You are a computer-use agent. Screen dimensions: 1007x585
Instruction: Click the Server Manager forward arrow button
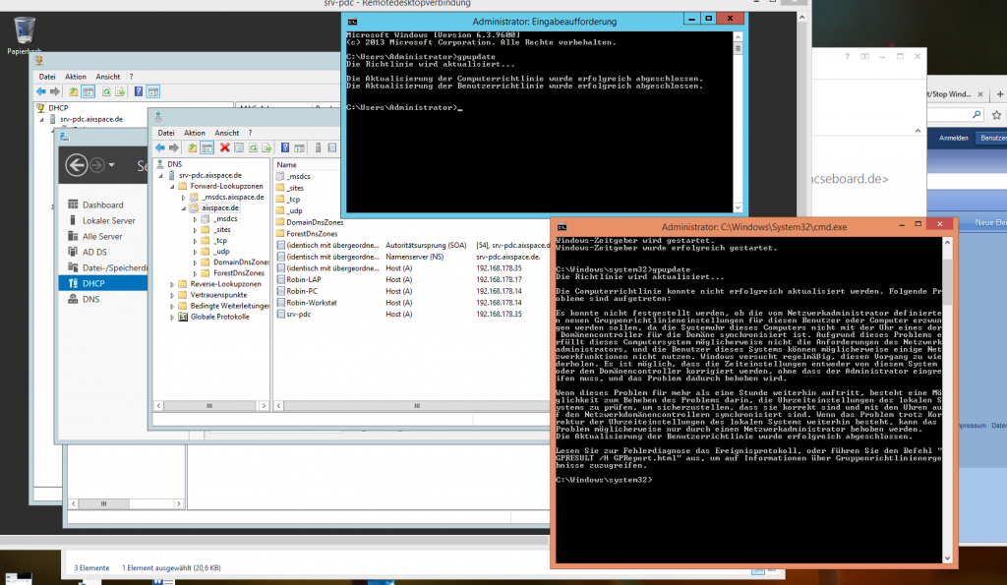[x=97, y=165]
